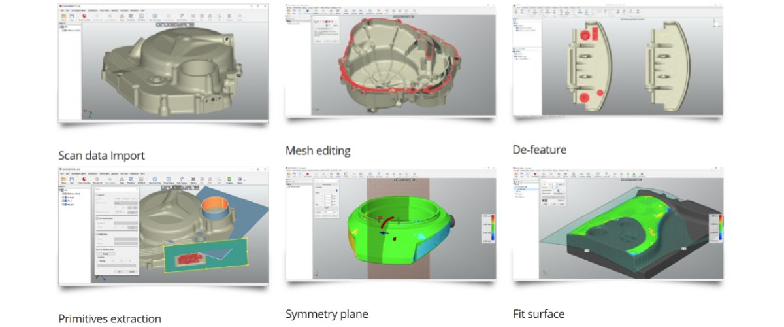784x327 pixels.
Task: Click the New Free Form icon in Primitives extraction toolbar
Action: [154, 180]
